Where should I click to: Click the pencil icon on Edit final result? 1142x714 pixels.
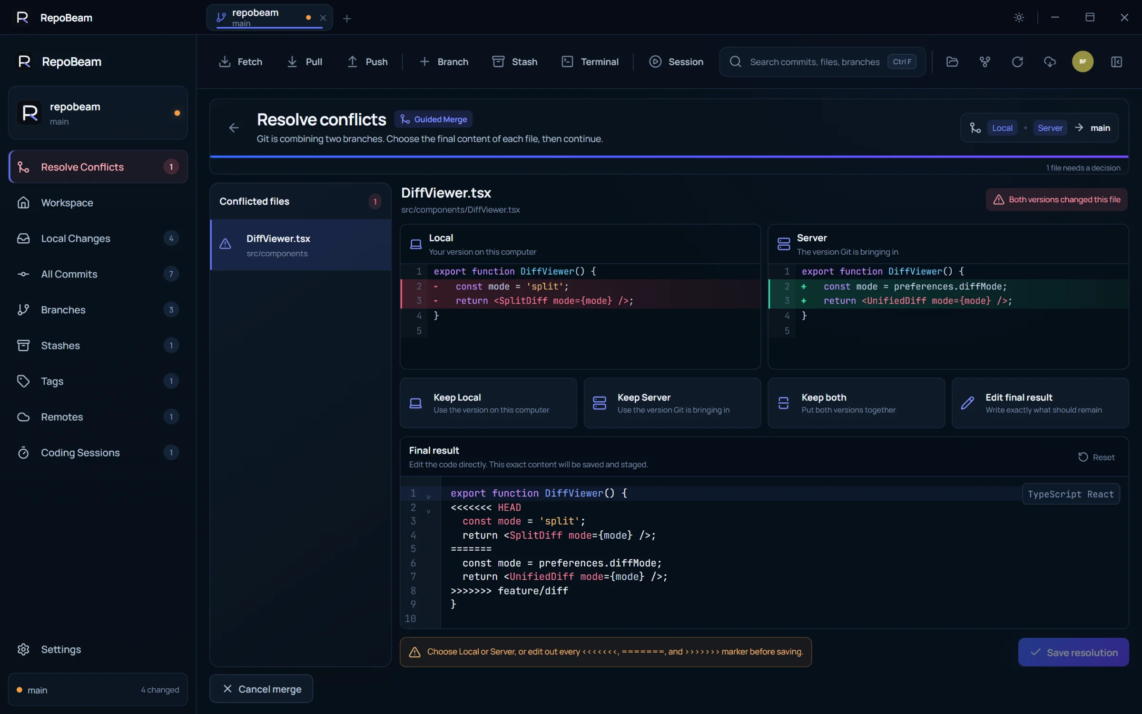point(967,403)
